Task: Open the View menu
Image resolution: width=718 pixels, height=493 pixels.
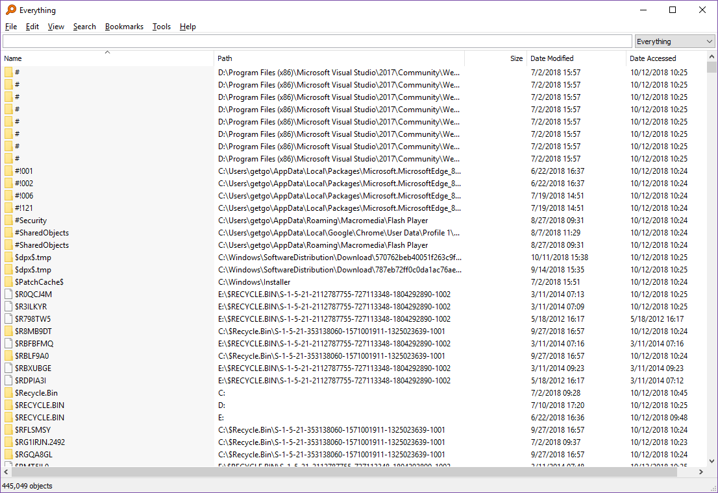Action: pos(56,27)
